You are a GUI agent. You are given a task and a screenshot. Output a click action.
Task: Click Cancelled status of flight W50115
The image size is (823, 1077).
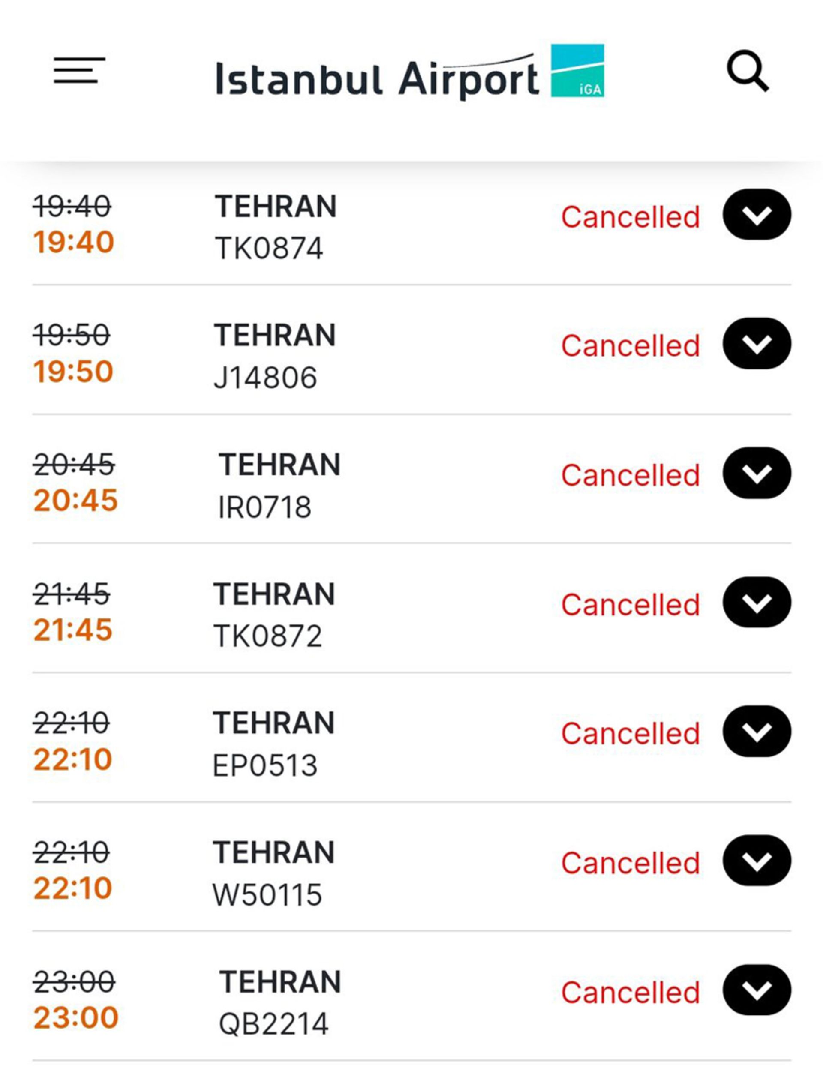point(630,863)
